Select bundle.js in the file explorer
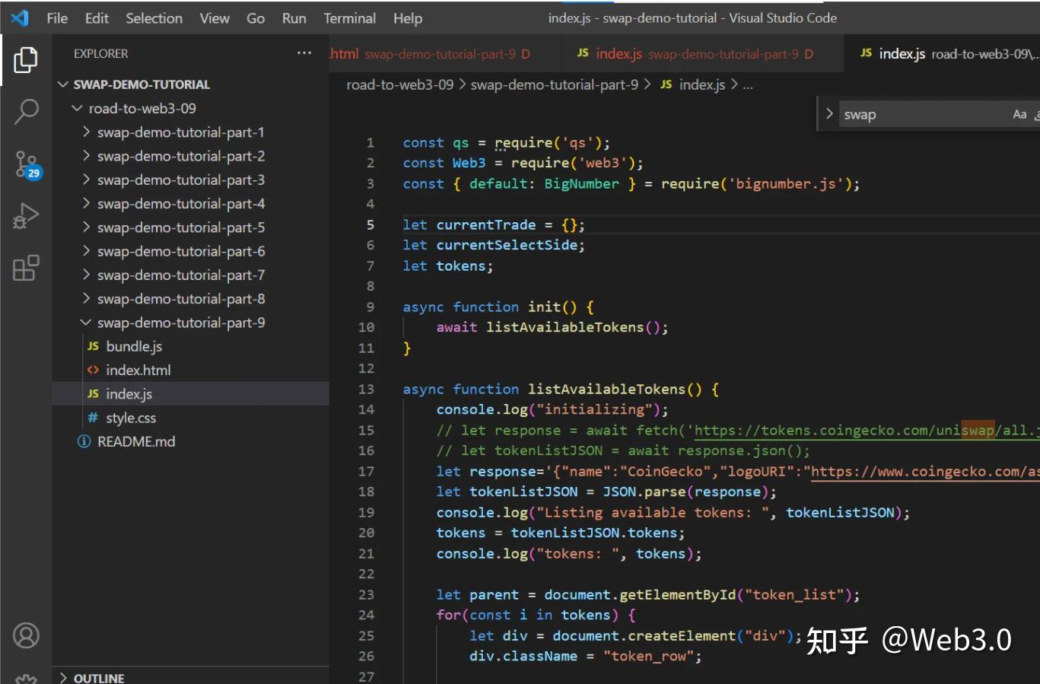 pos(133,346)
